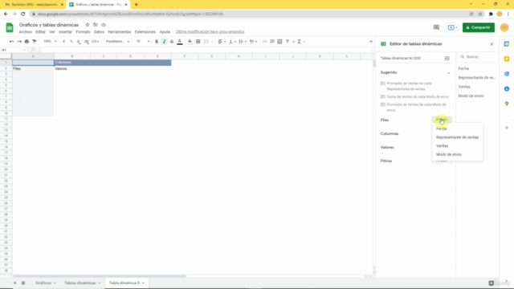
Task: Click the Insert link icon
Action: tap(264, 42)
